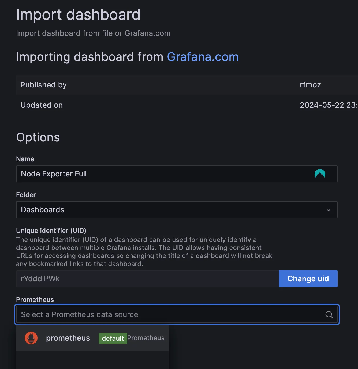The width and height of the screenshot is (358, 369).
Task: Click the Import dashboard page title
Action: (x=78, y=14)
